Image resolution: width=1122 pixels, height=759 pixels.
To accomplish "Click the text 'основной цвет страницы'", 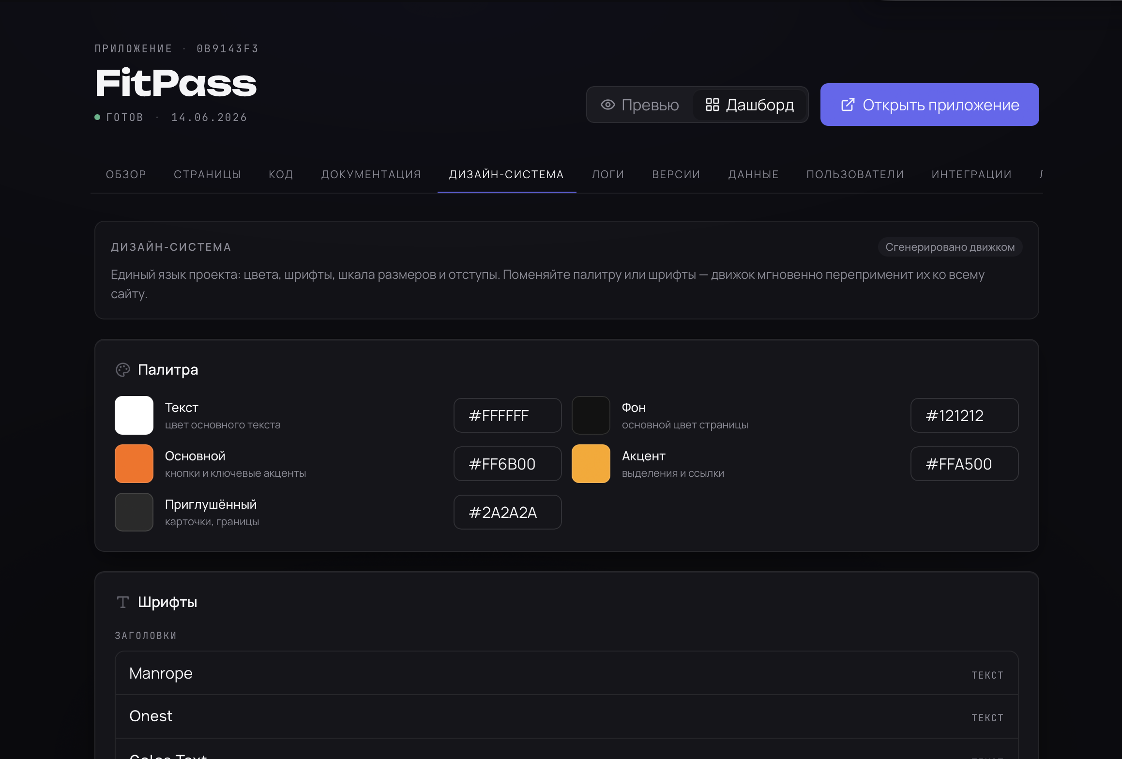I will 685,425.
